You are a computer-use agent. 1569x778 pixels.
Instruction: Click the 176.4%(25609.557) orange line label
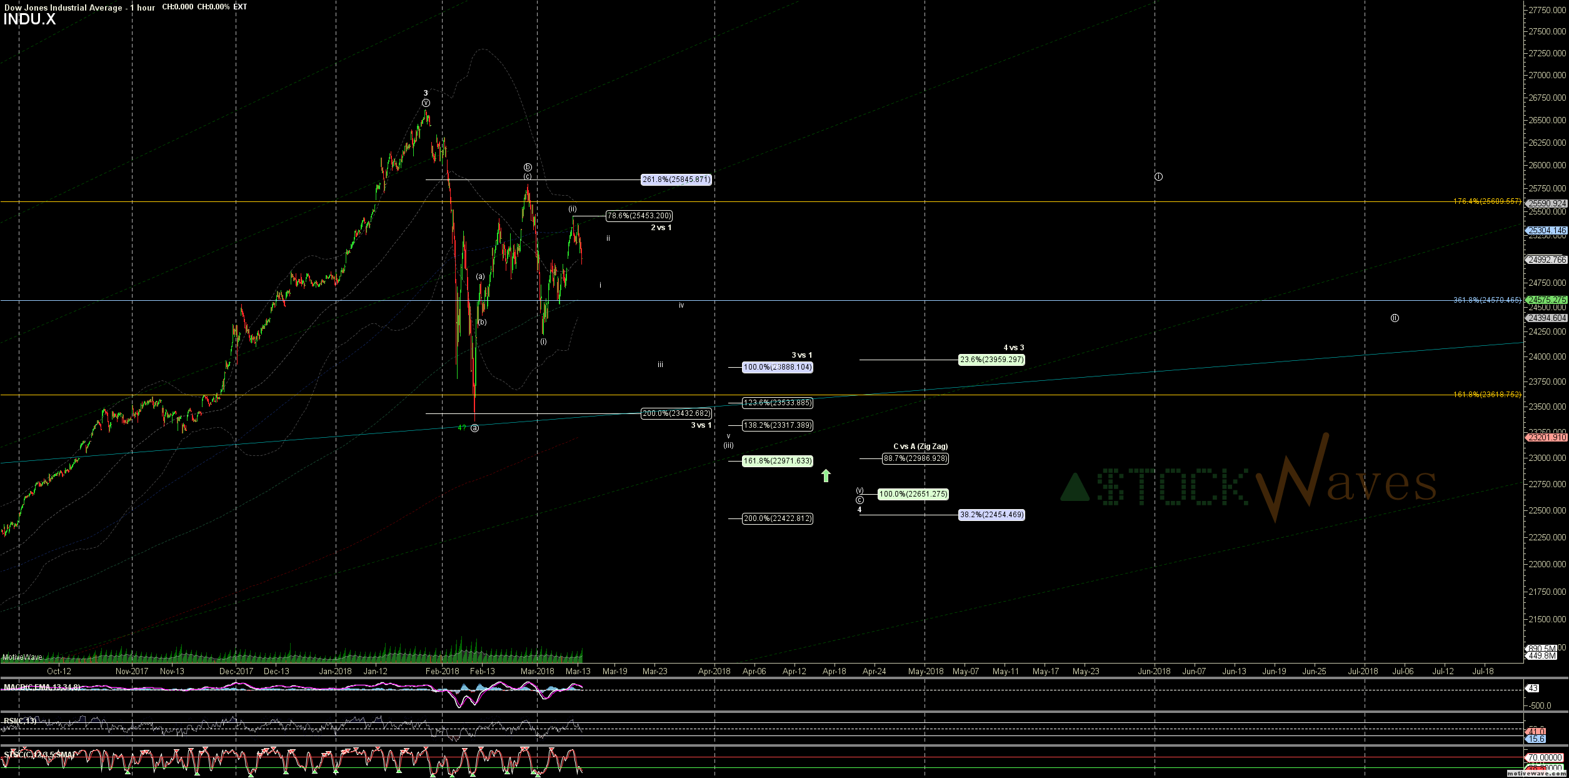(x=1487, y=201)
